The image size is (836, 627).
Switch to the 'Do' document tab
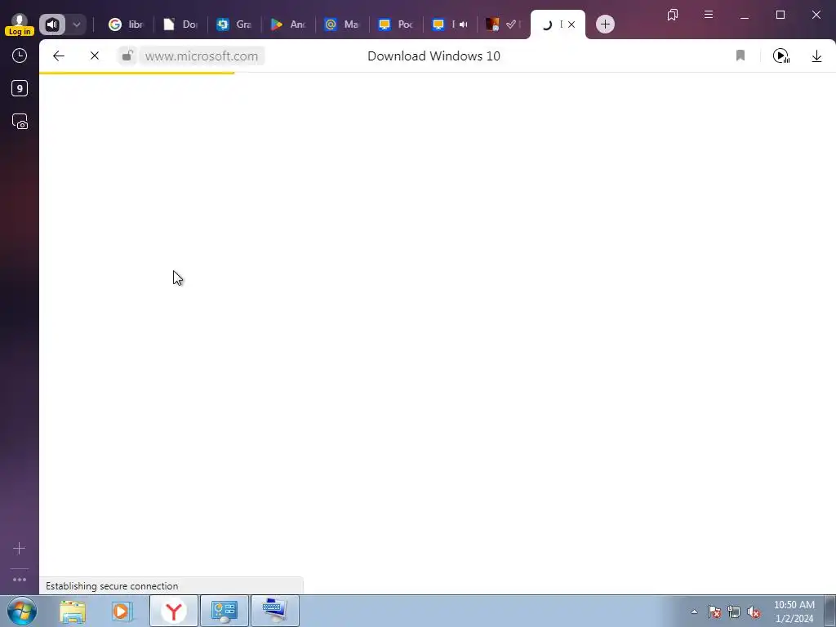tap(180, 24)
